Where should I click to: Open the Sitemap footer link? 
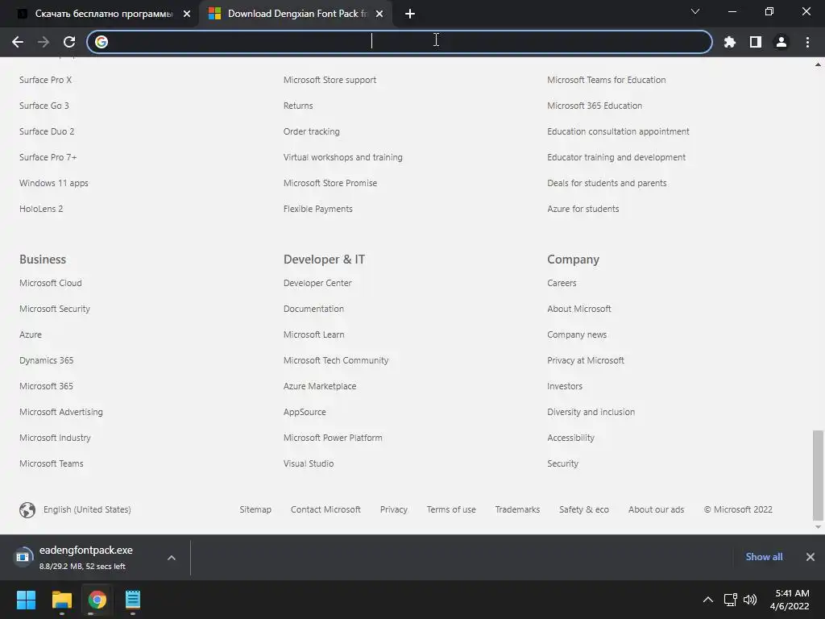(255, 509)
